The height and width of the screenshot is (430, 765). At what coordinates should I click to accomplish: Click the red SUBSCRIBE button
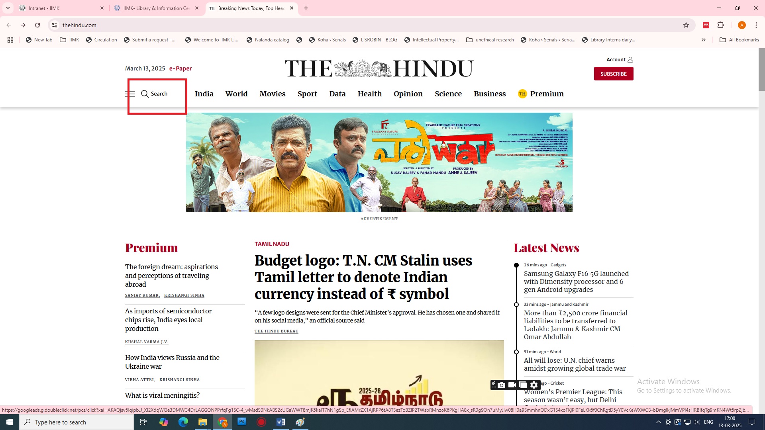(x=613, y=74)
